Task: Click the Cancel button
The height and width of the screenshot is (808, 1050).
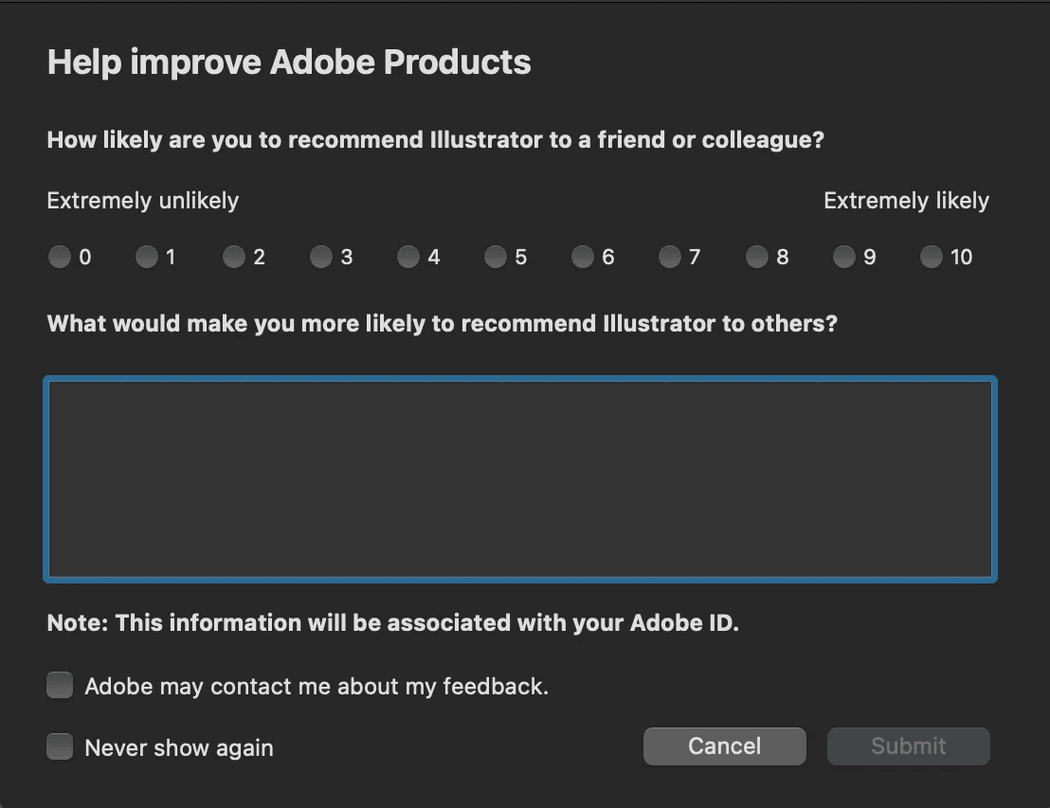Action: pos(725,746)
